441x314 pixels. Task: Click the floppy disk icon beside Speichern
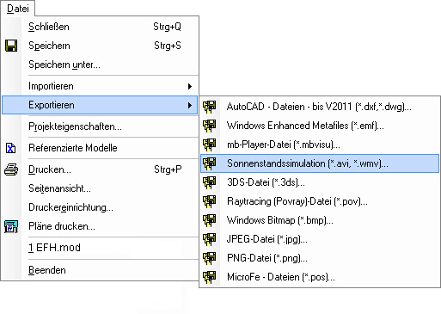pos(11,46)
